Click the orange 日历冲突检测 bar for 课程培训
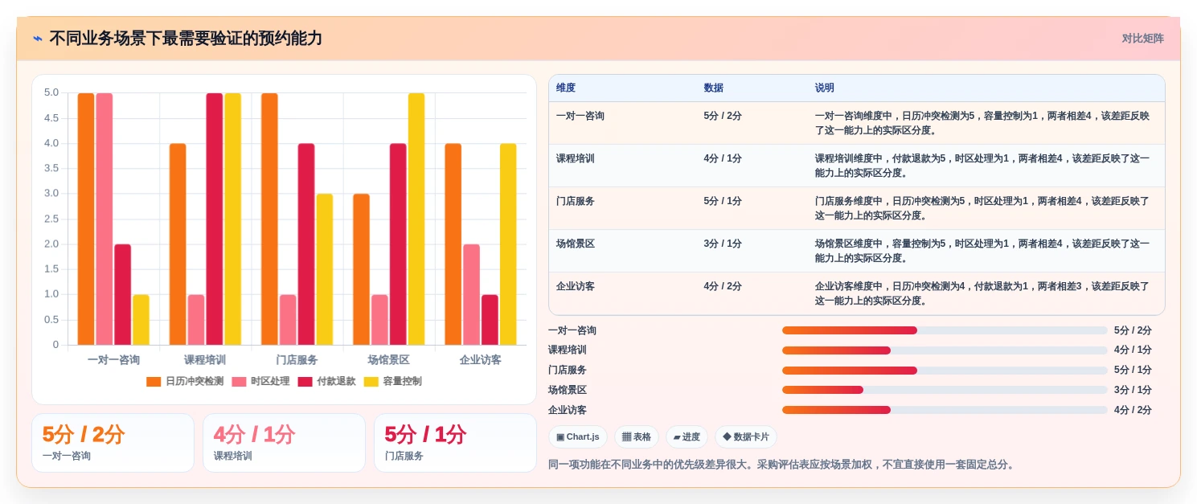The image size is (1197, 504). pos(178,244)
